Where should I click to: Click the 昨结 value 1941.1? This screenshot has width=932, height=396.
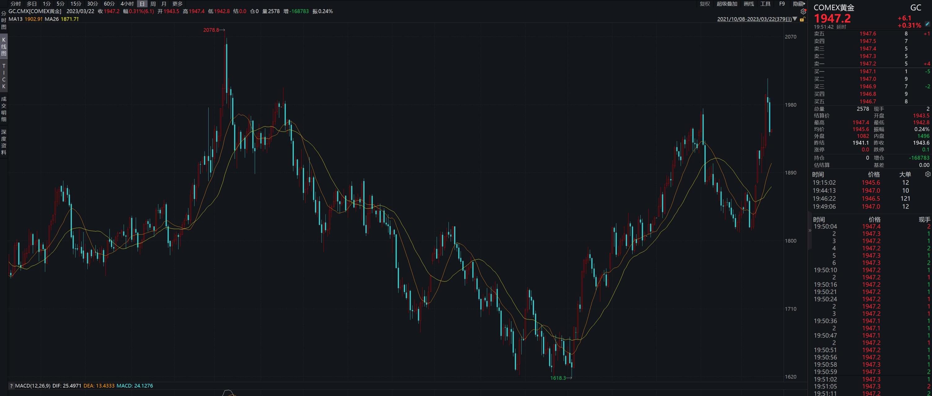pyautogui.click(x=861, y=143)
